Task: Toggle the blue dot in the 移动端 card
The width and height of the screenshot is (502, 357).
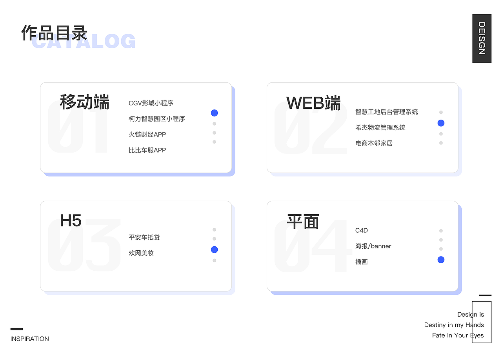Action: click(214, 113)
